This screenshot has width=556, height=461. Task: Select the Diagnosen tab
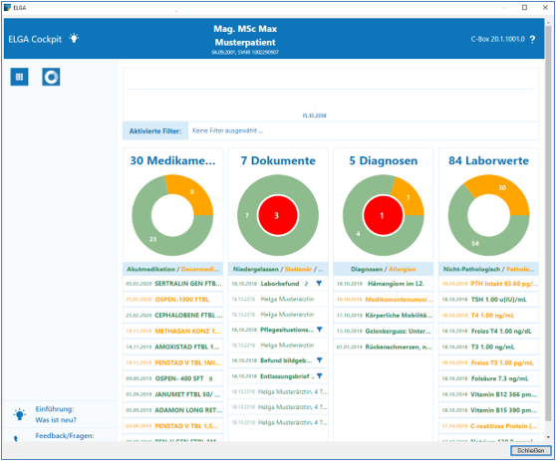367,269
